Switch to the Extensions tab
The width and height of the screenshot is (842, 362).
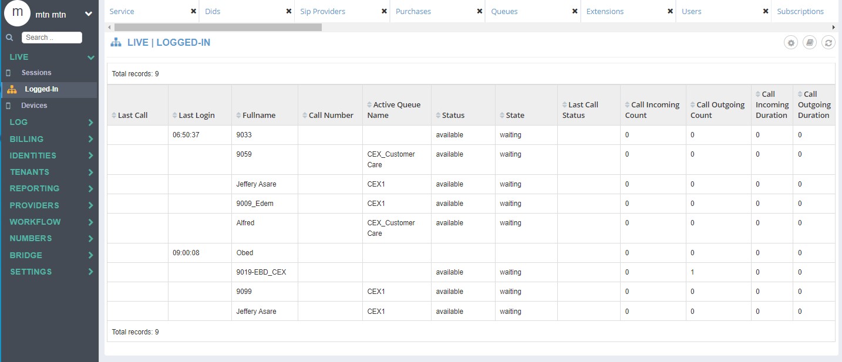(x=605, y=11)
